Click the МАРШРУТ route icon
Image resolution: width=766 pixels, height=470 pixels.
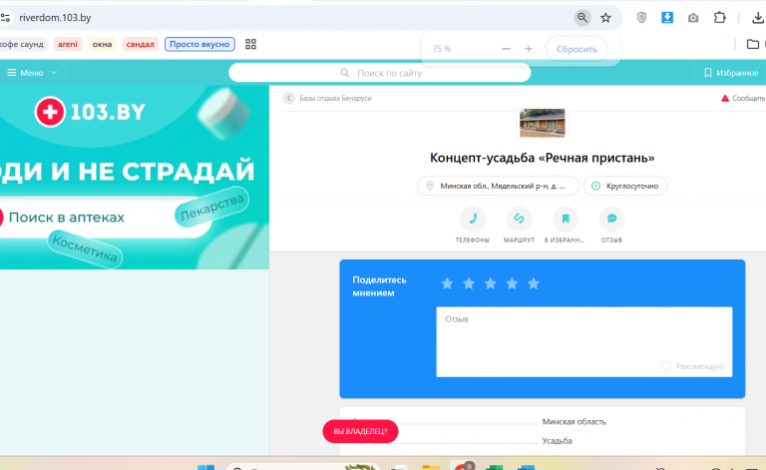pos(519,219)
